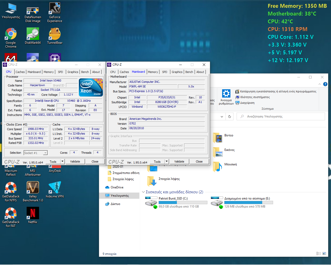Select Bench tab in left CPU-Z
331x265 pixels.
tap(85, 72)
